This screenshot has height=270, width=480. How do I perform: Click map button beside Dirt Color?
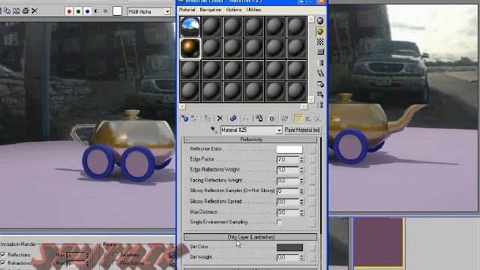pos(312,247)
